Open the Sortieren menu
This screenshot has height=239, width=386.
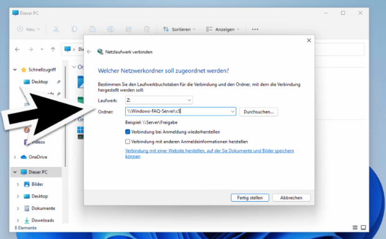click(x=179, y=29)
